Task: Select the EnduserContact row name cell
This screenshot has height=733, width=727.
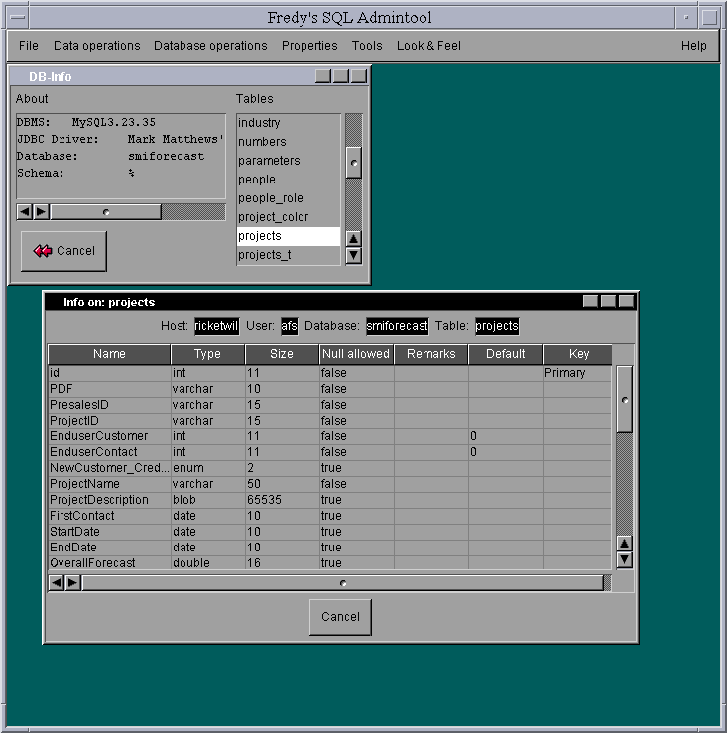Action: tap(109, 452)
